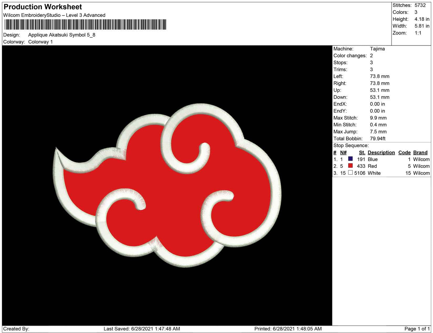
Task: Select the Max Jump value '7.5 mm'
Action: click(x=378, y=132)
